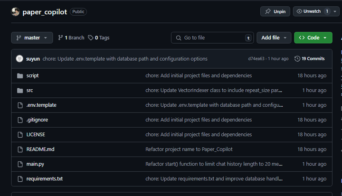This screenshot has width=342, height=196.
Task: Click the commit history clock icon
Action: coord(297,59)
